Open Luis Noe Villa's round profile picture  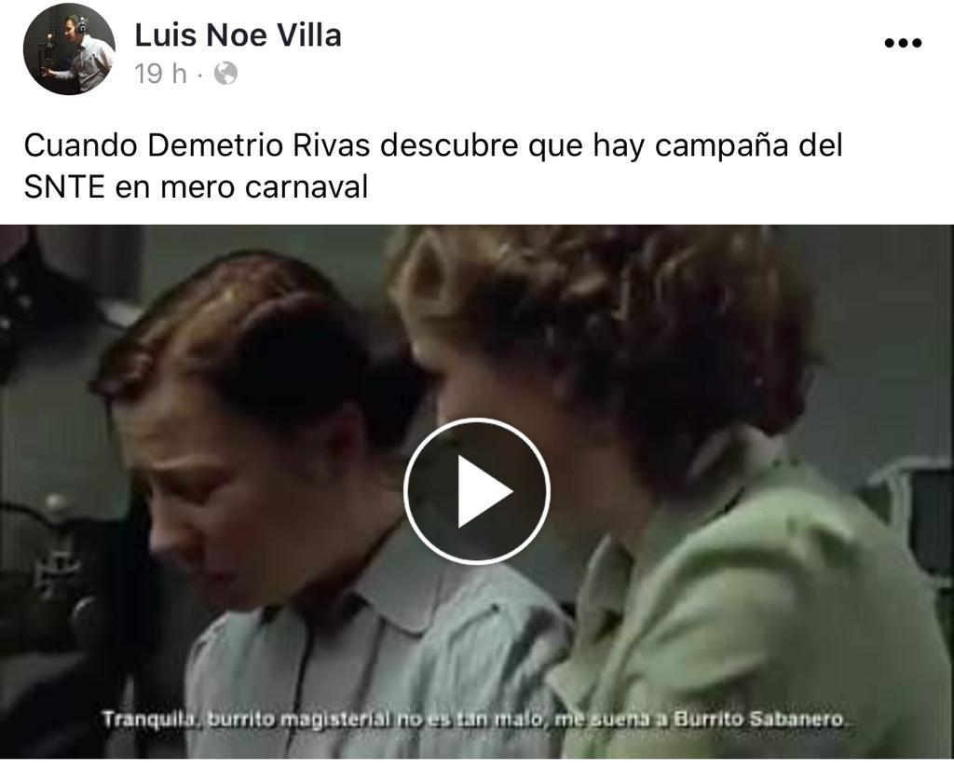click(x=69, y=48)
